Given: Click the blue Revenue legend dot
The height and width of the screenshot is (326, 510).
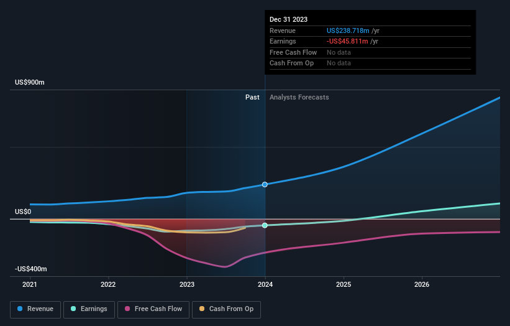Looking at the screenshot, I should [20, 309].
